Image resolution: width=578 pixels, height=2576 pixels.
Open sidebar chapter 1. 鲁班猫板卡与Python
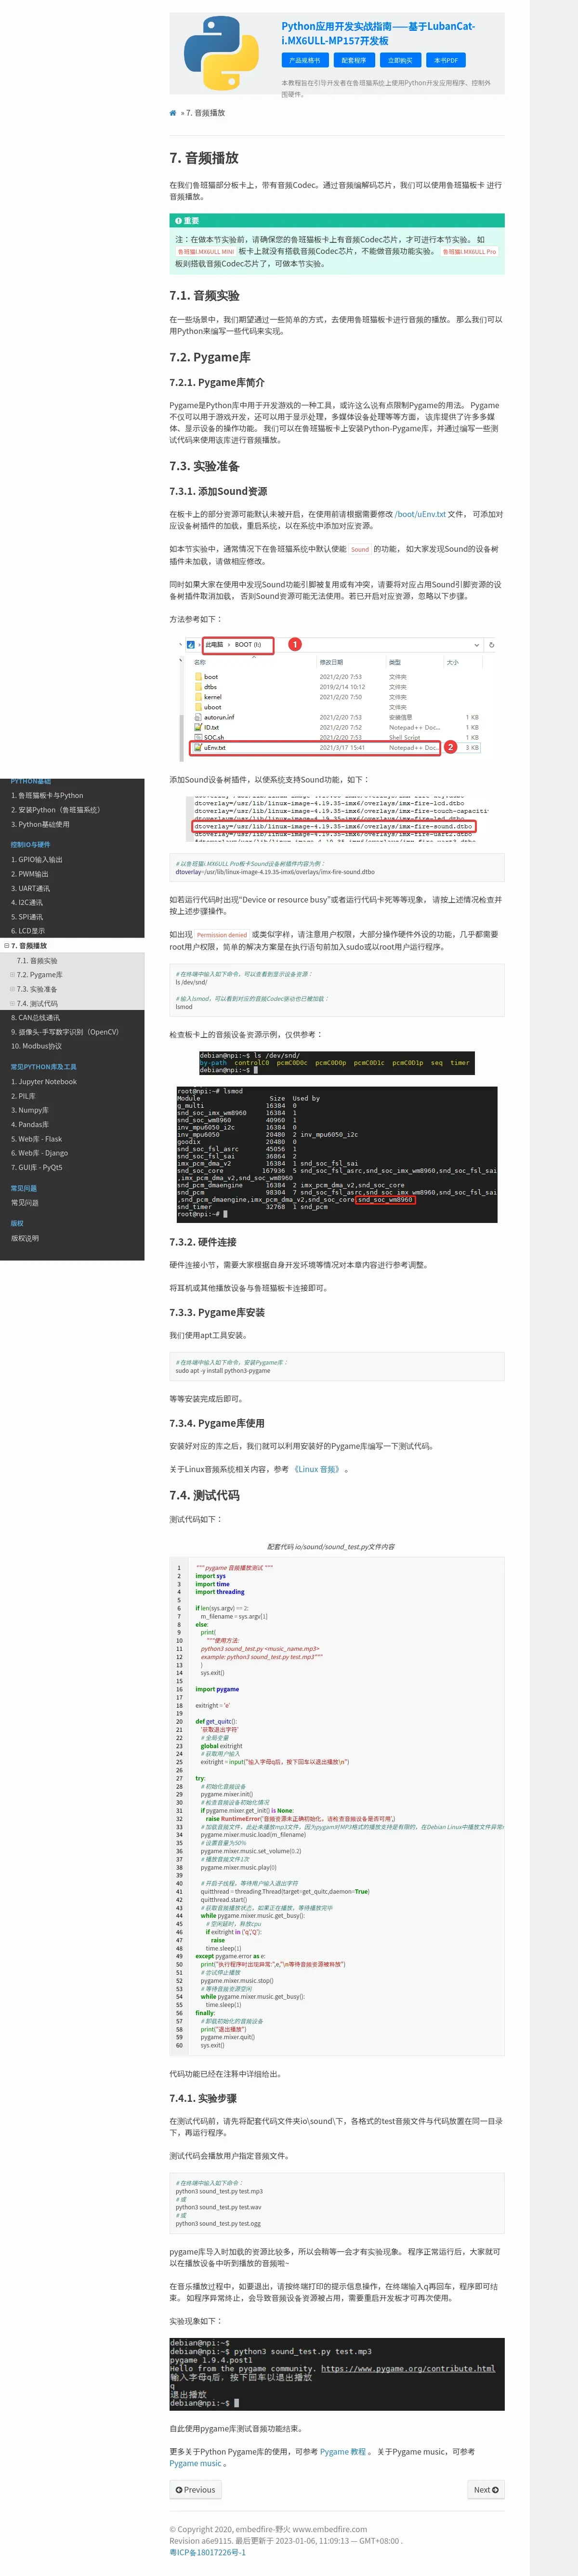point(47,795)
